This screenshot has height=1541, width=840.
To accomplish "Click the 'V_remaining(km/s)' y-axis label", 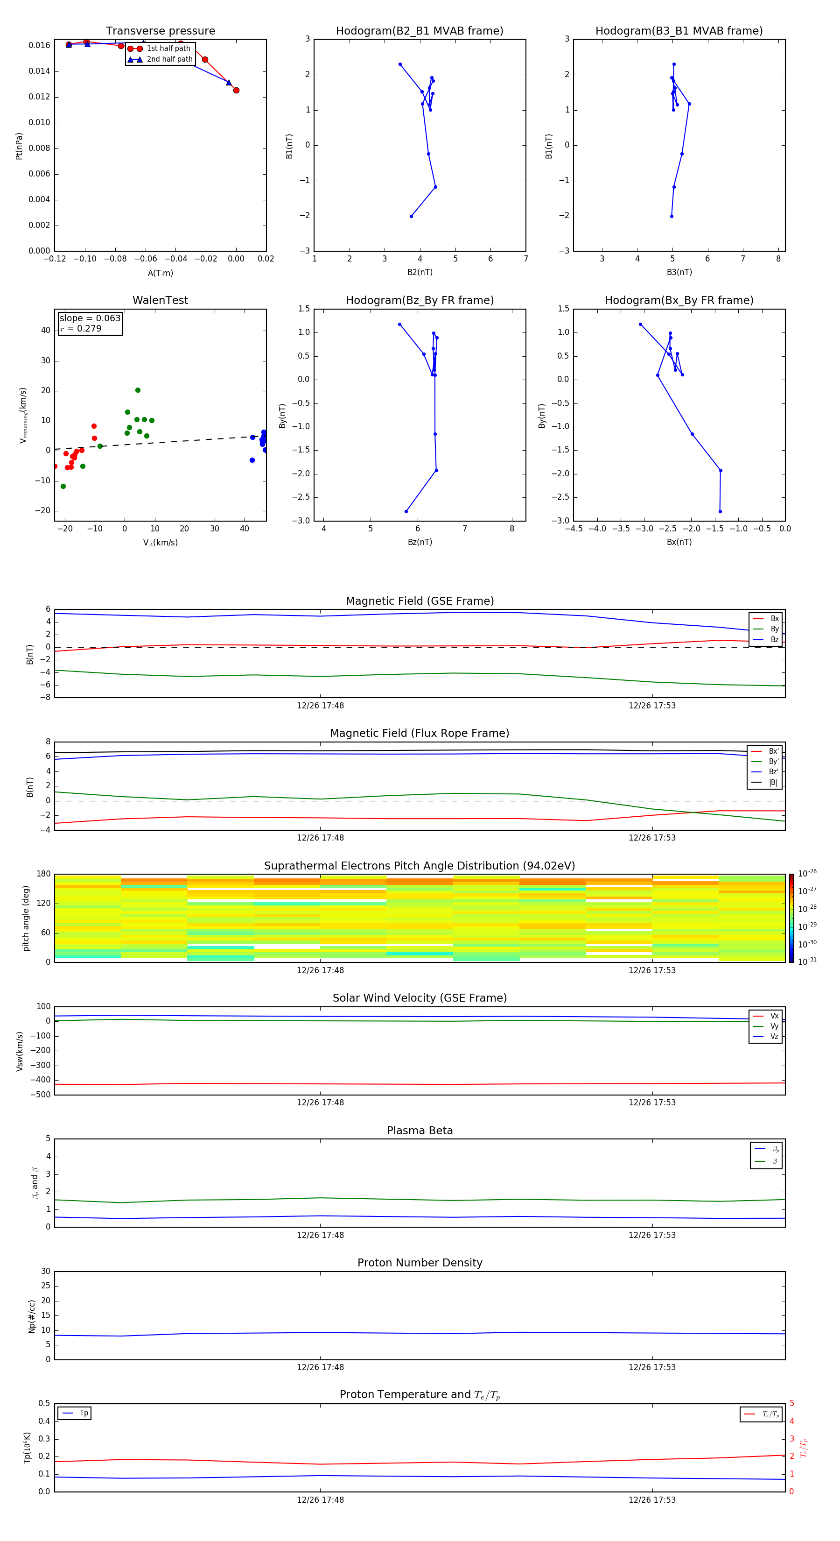I will coord(23,415).
